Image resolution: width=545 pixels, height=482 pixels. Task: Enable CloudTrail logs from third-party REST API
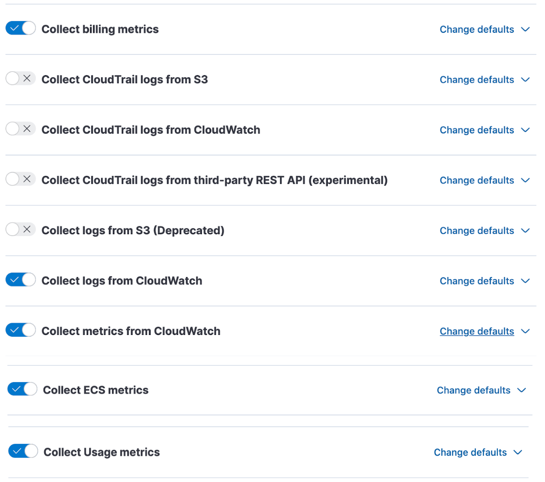tap(21, 179)
